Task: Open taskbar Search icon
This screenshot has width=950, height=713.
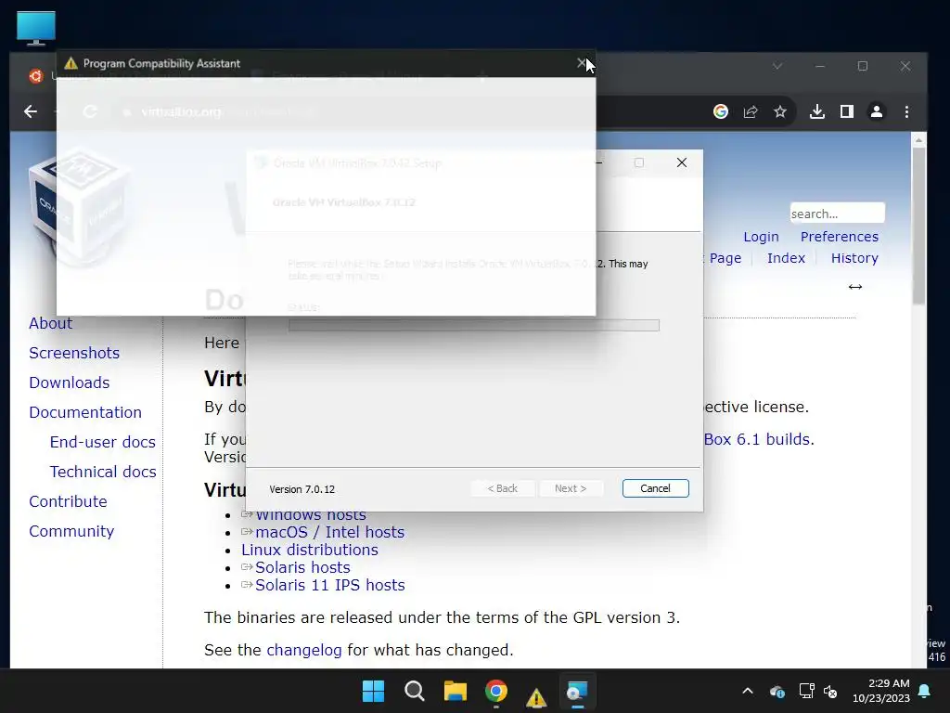Action: (x=415, y=691)
